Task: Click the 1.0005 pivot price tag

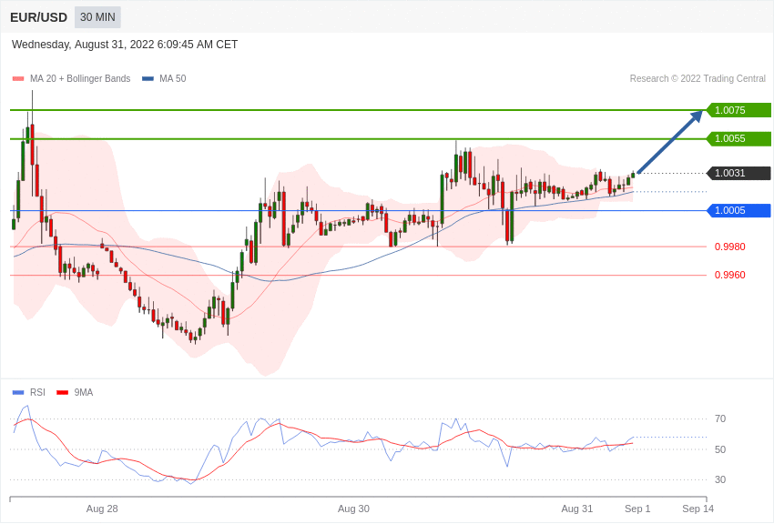Action: tap(738, 210)
